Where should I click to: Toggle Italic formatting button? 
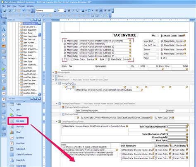point(73,10)
